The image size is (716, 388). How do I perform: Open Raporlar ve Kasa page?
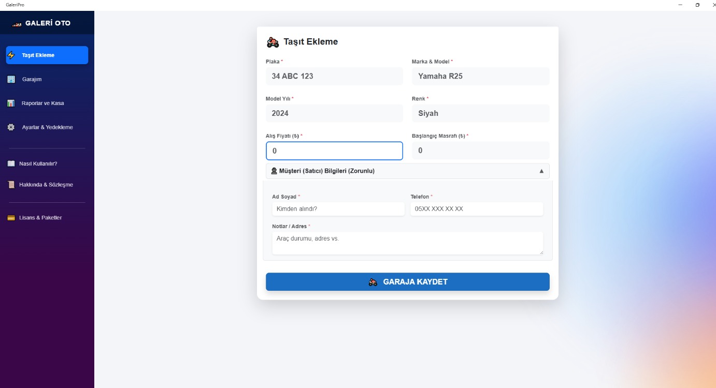click(47, 103)
